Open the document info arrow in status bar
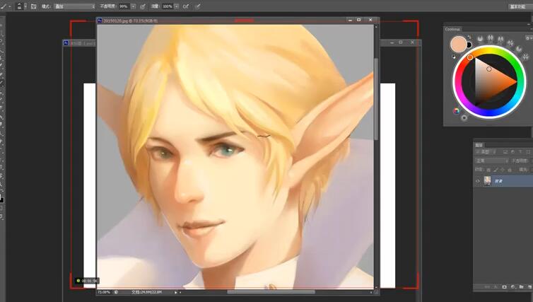Image resolution: width=533 pixels, height=302 pixels. 176,292
